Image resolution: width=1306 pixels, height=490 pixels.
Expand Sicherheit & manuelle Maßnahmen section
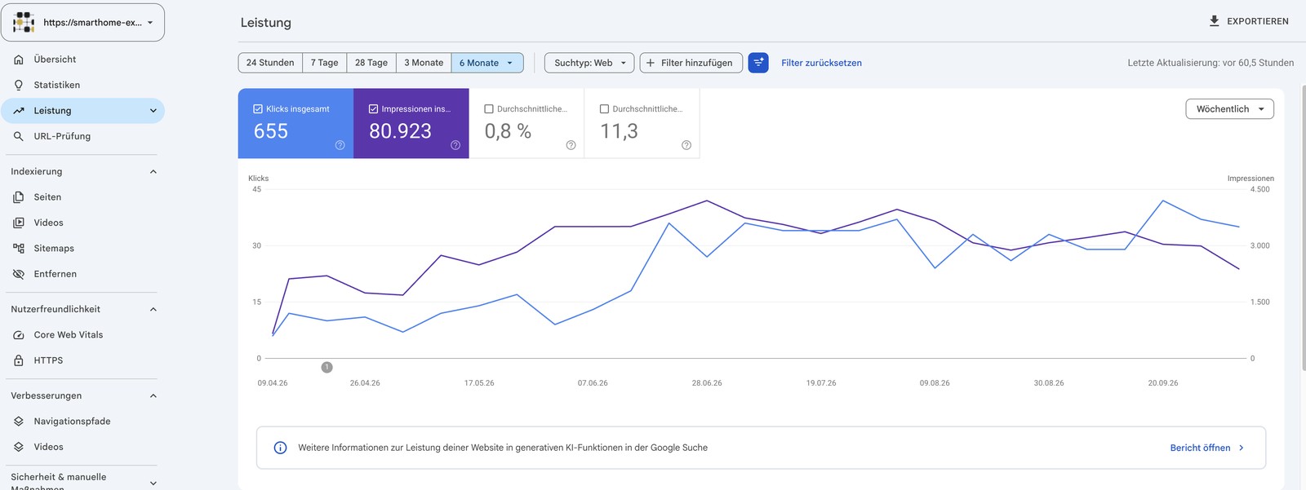coord(153,483)
